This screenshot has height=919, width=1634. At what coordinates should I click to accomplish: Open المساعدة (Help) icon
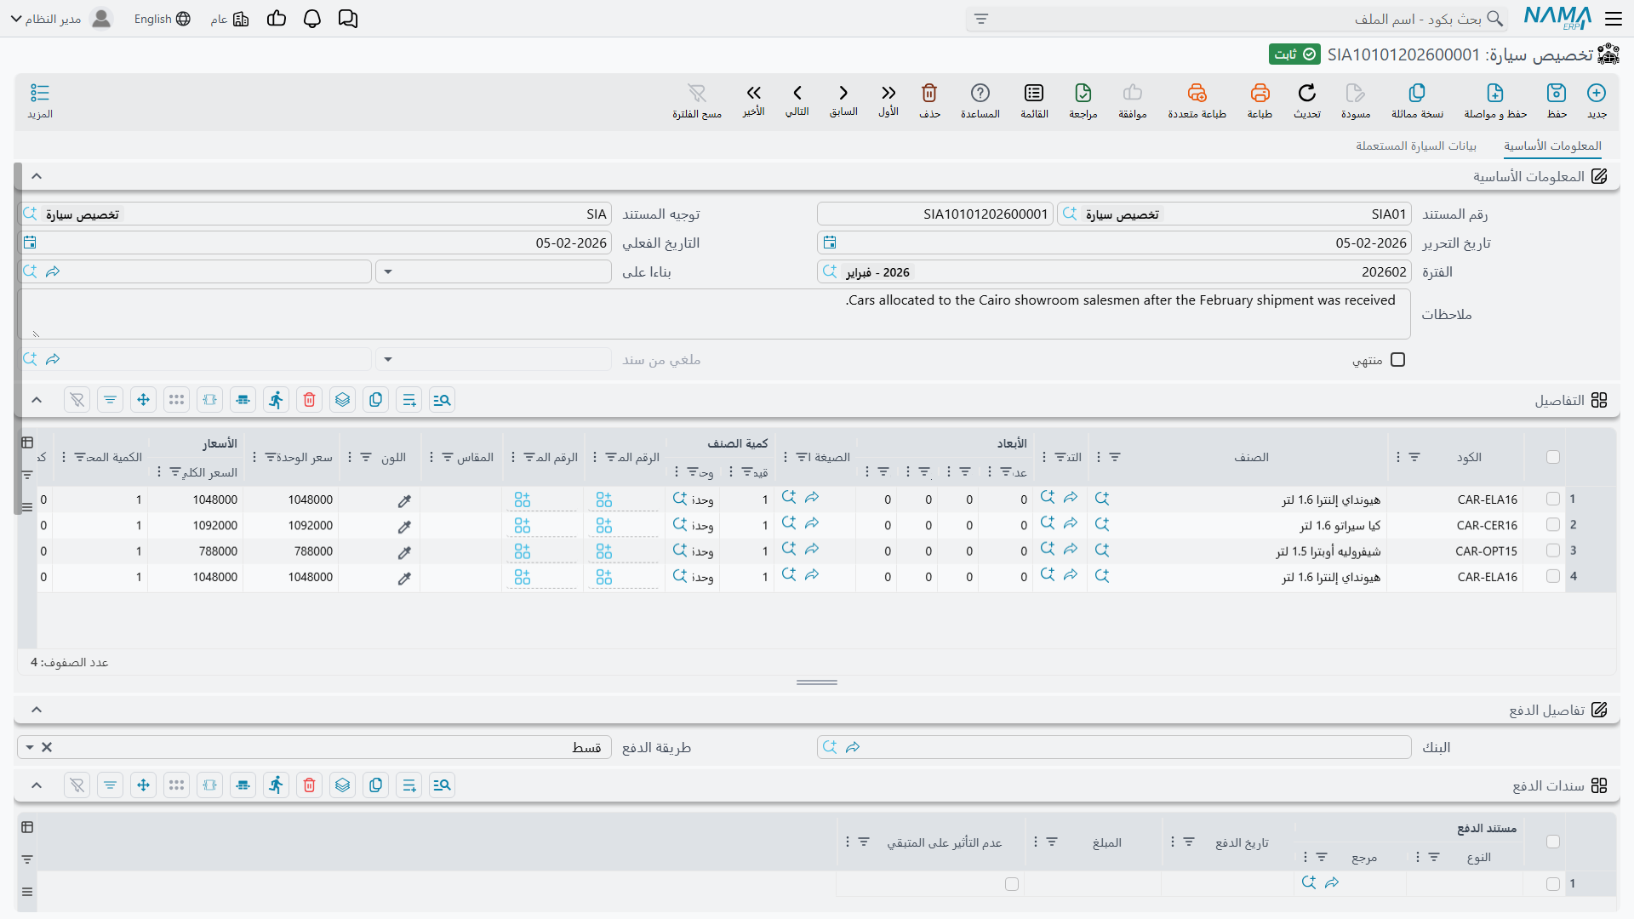(x=980, y=101)
